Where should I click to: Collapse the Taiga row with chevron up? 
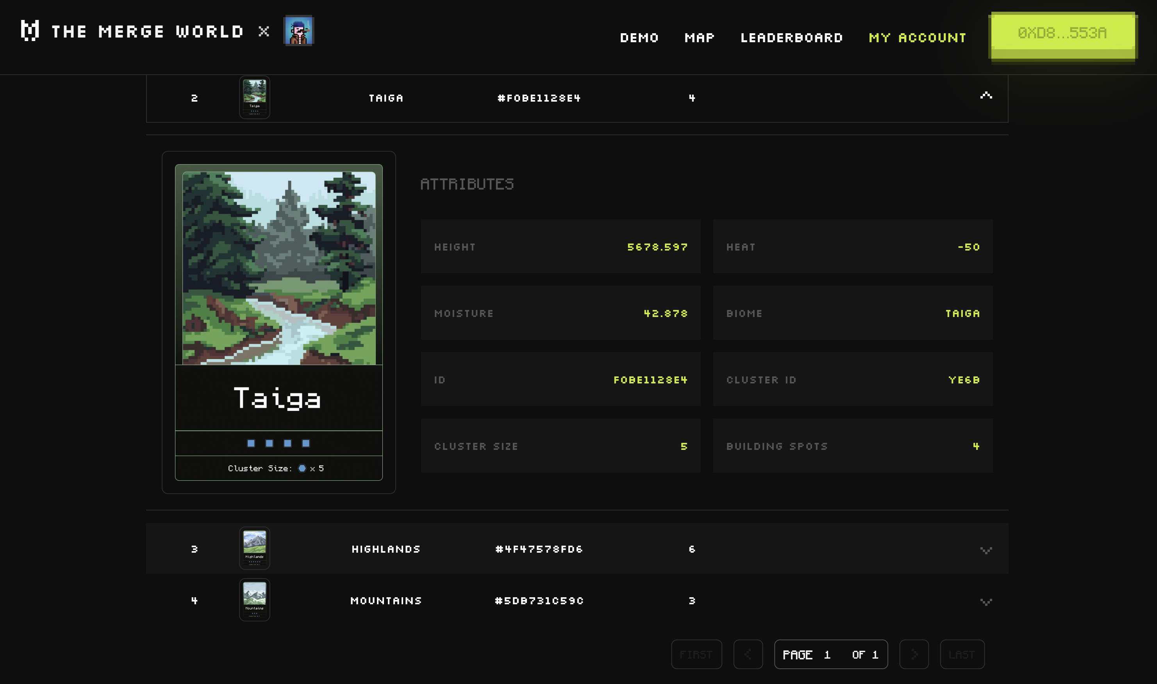(986, 96)
